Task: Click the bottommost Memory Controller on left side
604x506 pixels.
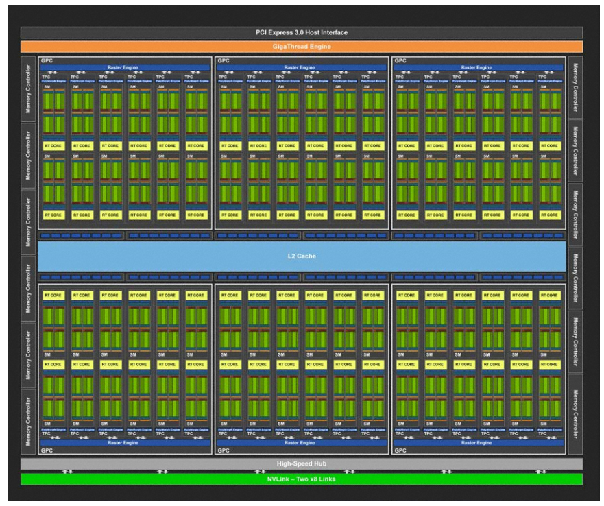Action: pyautogui.click(x=27, y=422)
